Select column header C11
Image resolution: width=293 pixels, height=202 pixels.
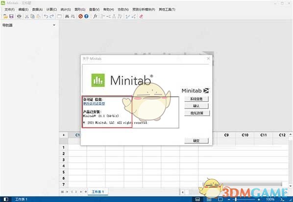pos(264,135)
